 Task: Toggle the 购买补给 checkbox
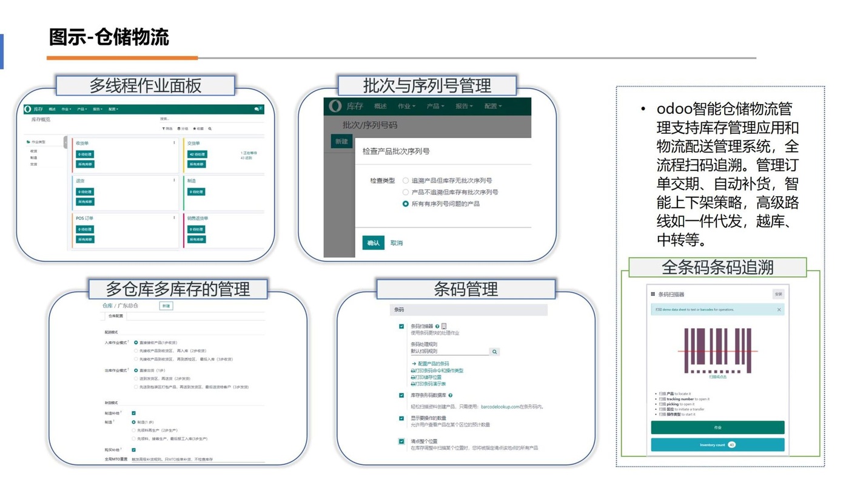(134, 450)
